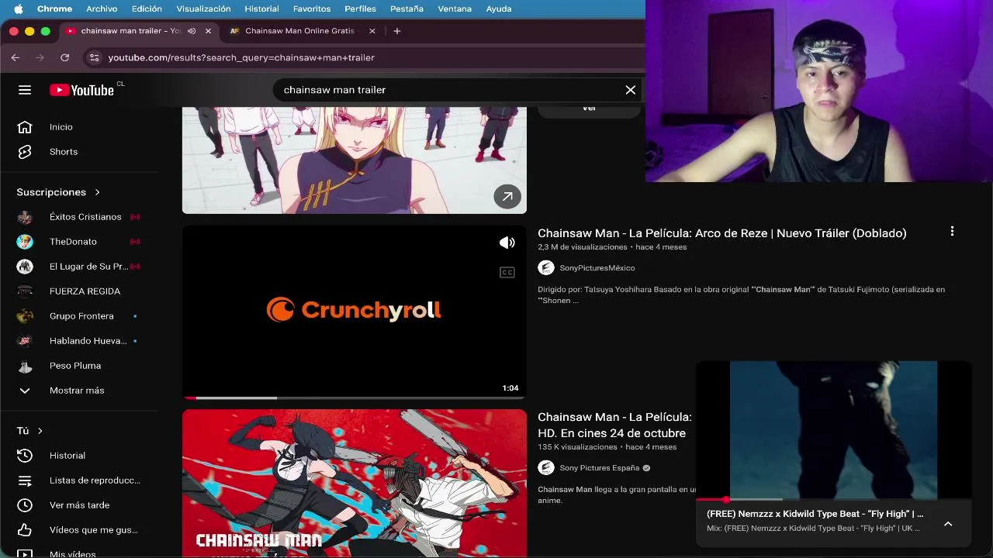
Task: Mute the hover preview with the speaker icon
Action: click(x=507, y=243)
